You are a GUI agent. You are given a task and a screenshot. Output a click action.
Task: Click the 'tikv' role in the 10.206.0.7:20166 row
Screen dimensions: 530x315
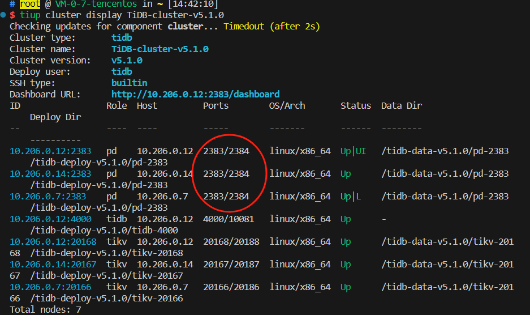117,287
